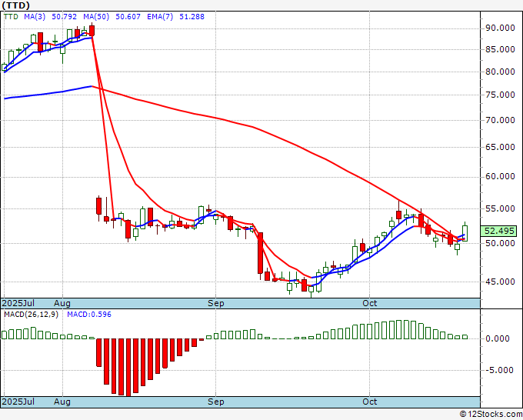Image resolution: width=523 pixels, height=420 pixels.
Task: Click the MACD:0.596 value label
Action: point(89,315)
